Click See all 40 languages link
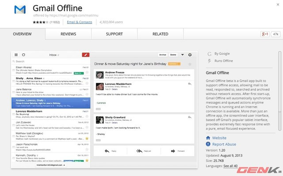The image size is (283, 176). point(230,166)
